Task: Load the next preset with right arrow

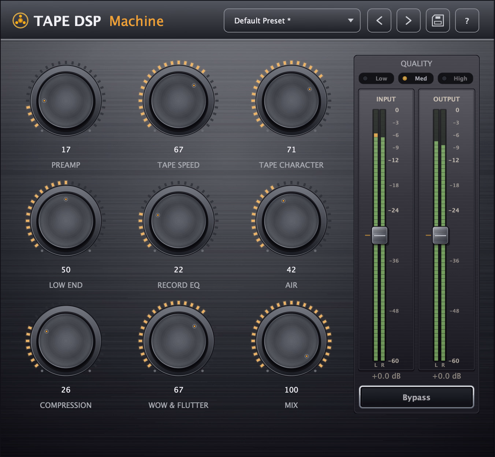Action: [x=409, y=21]
